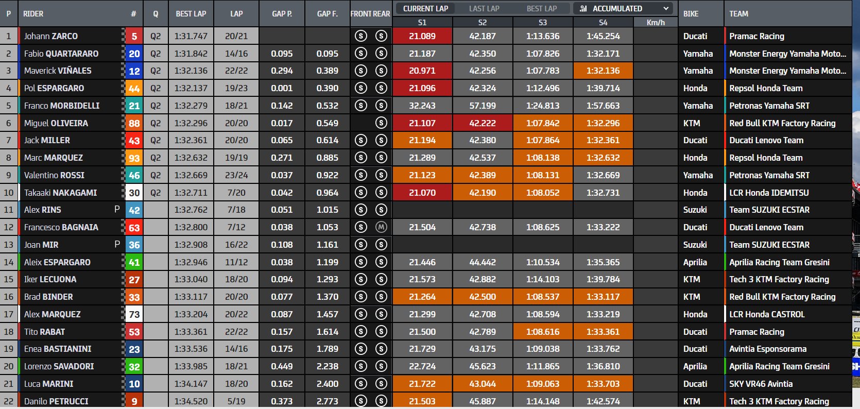Click the pit 'P' indicator beside Joan MIR

pos(117,244)
